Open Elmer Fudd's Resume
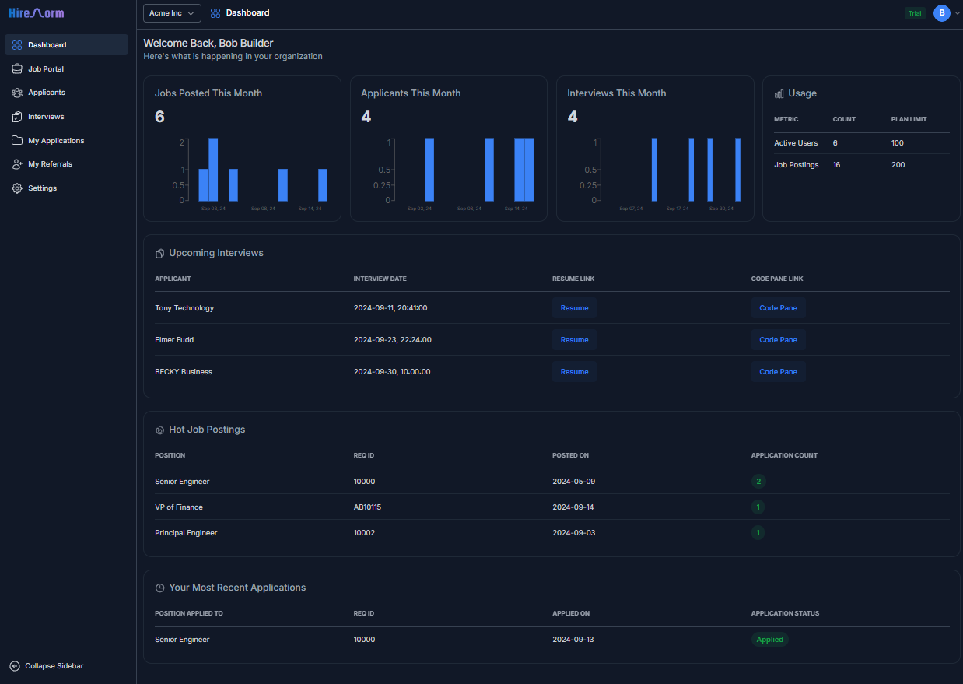 point(575,340)
